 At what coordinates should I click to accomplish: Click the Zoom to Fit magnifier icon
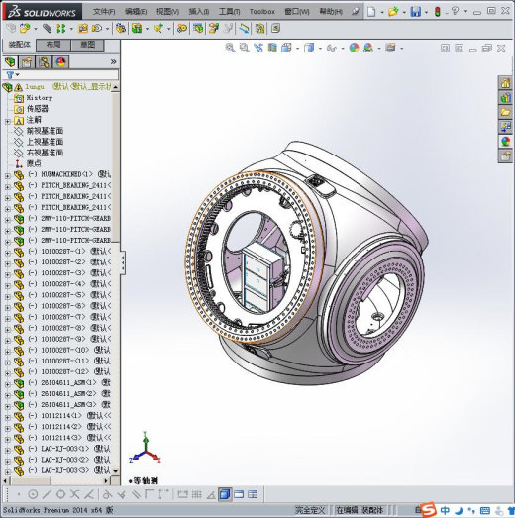[230, 48]
